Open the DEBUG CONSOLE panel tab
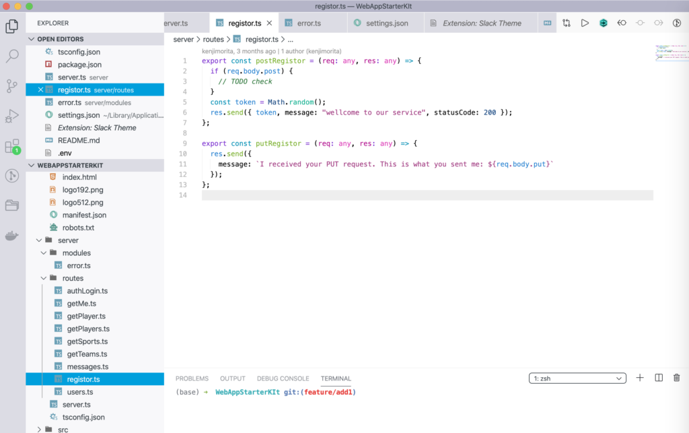The image size is (689, 433). point(283,378)
